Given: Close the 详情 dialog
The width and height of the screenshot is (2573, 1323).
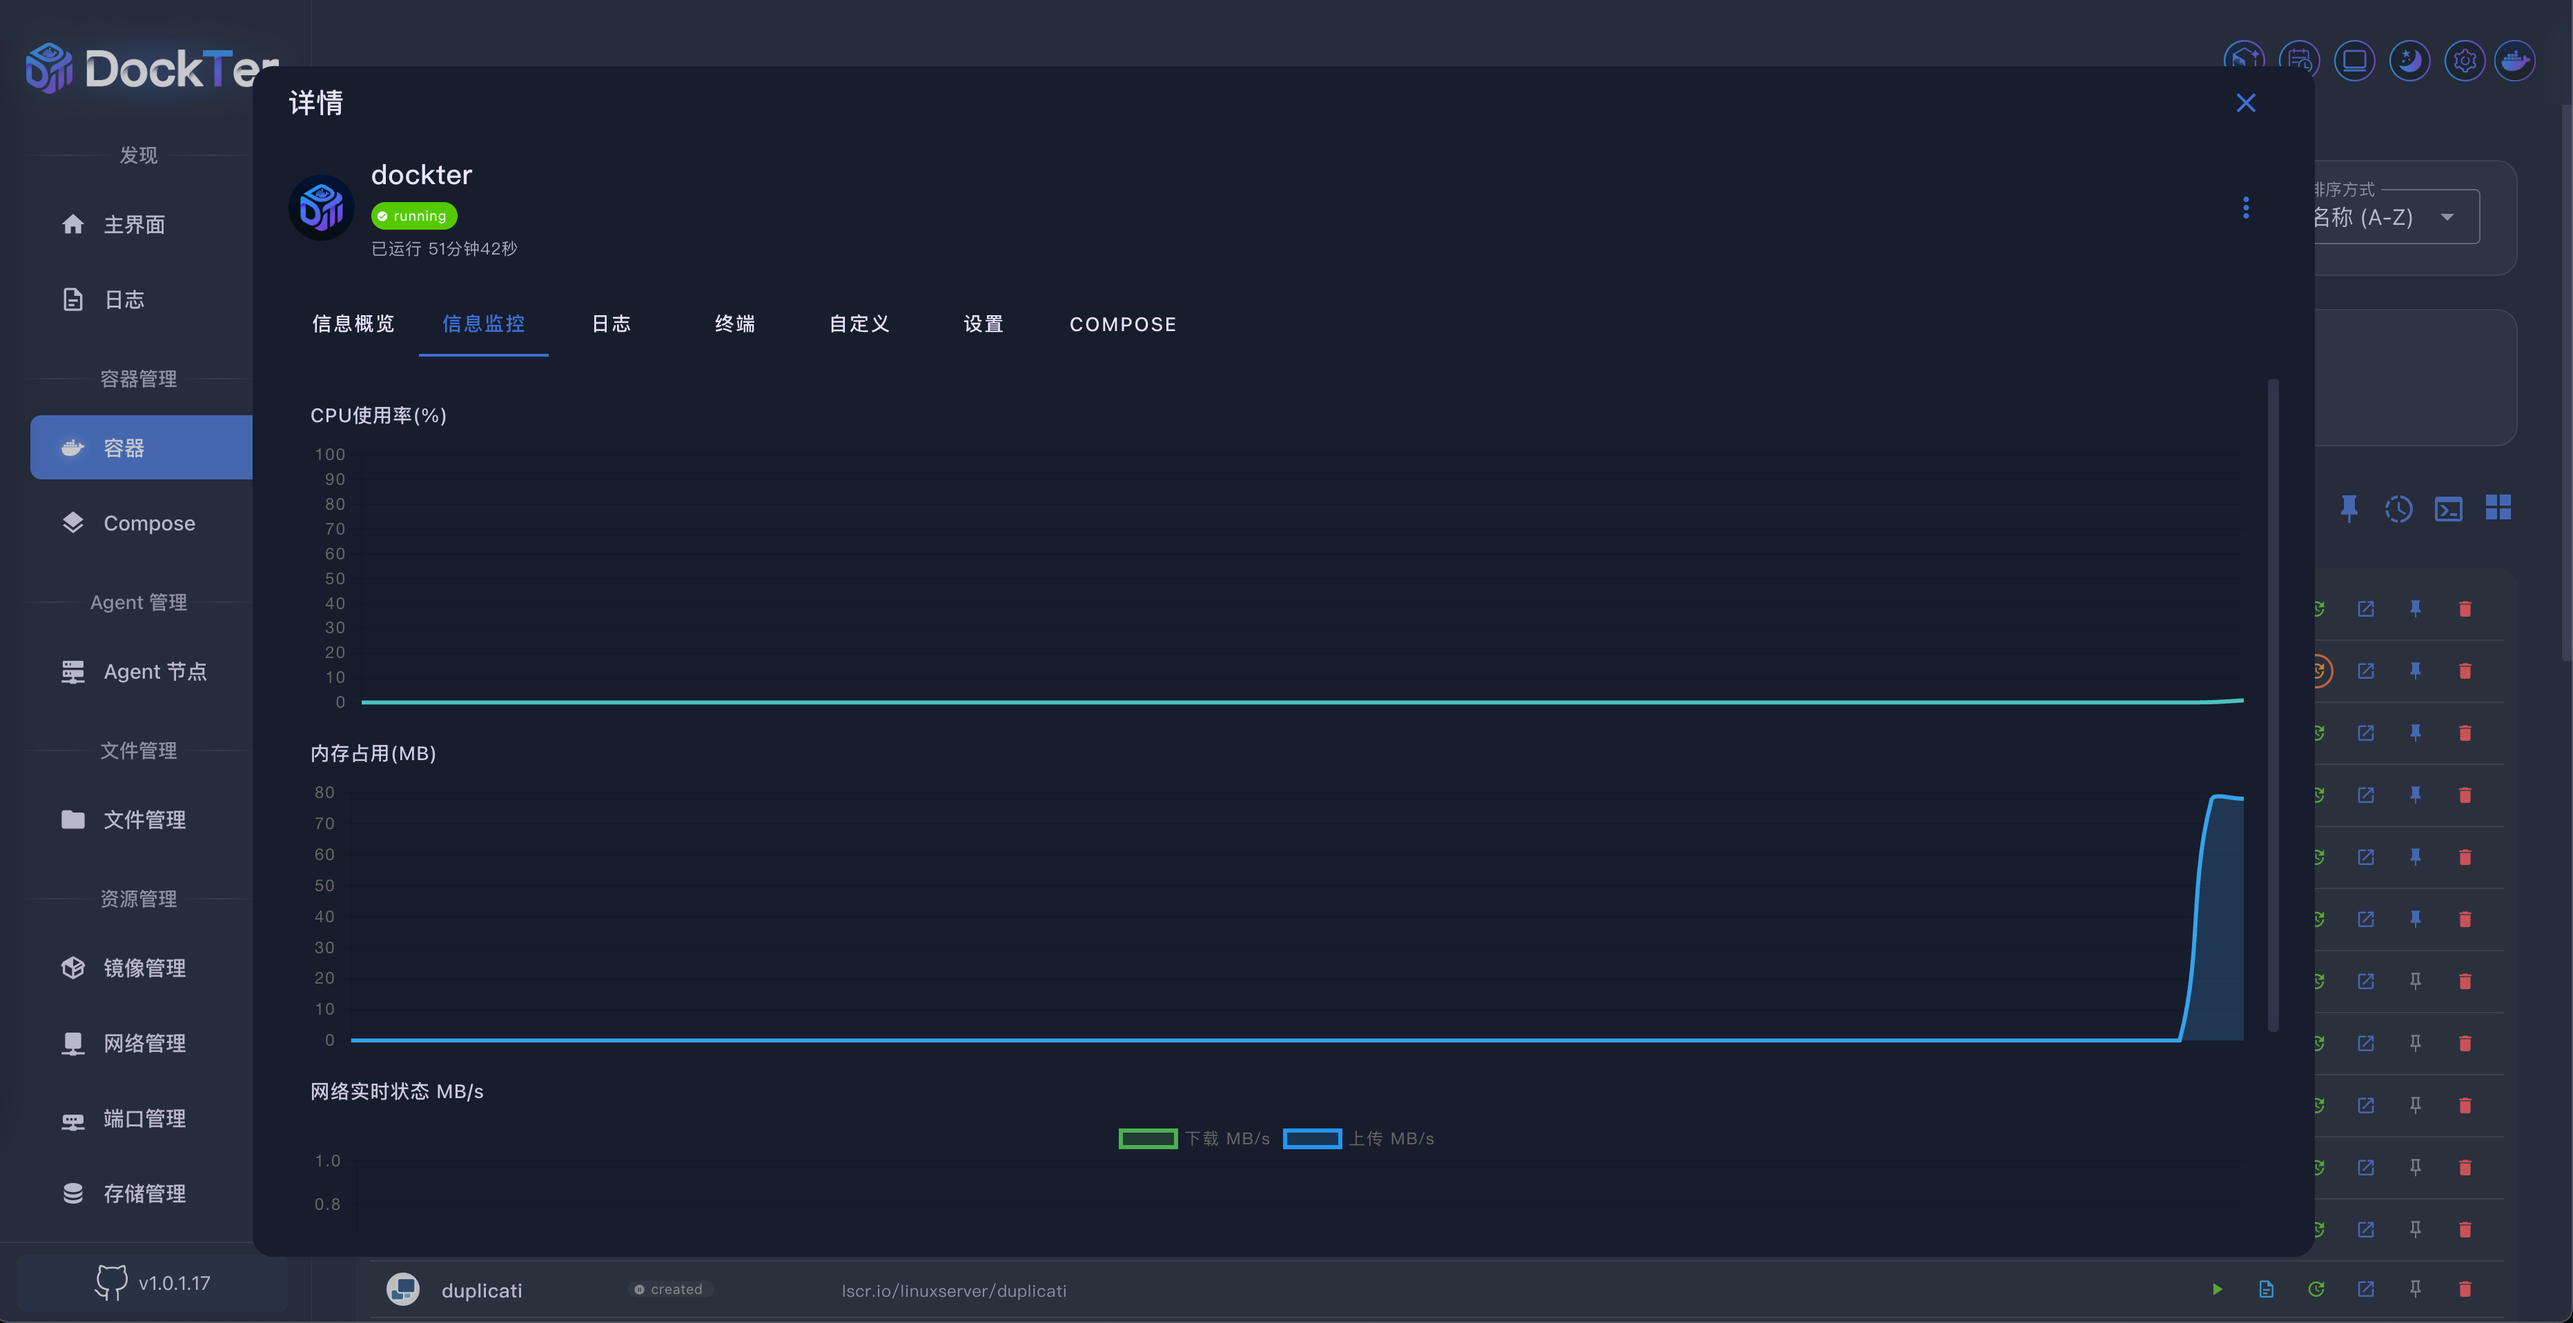Looking at the screenshot, I should point(2245,103).
